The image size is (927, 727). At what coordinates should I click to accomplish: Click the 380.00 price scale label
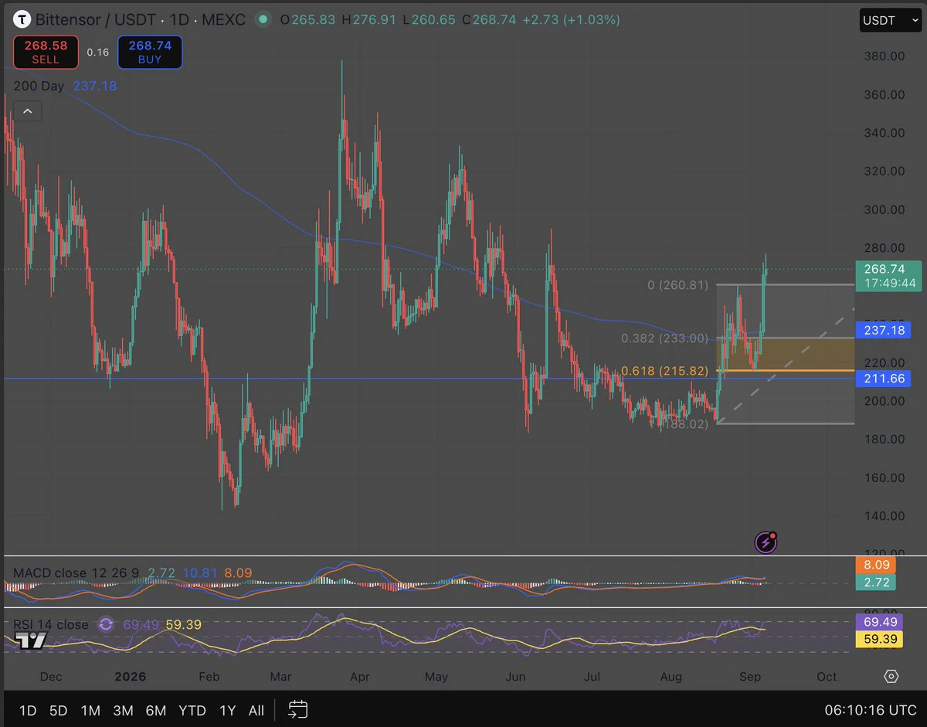point(885,56)
